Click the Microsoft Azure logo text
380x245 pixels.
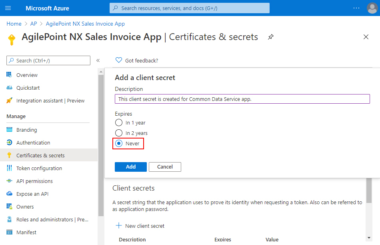point(47,8)
